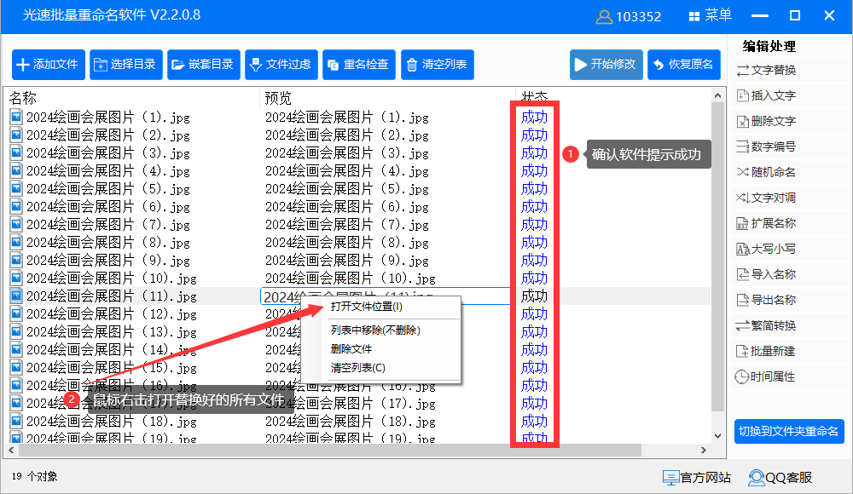Viewport: 853px width, 494px height.
Task: Click the 名称 column header
Action: tap(23, 98)
